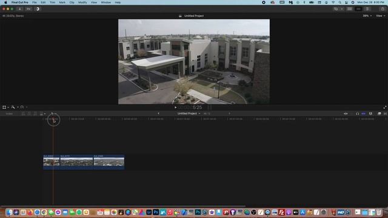Open the Help menu

118,2
